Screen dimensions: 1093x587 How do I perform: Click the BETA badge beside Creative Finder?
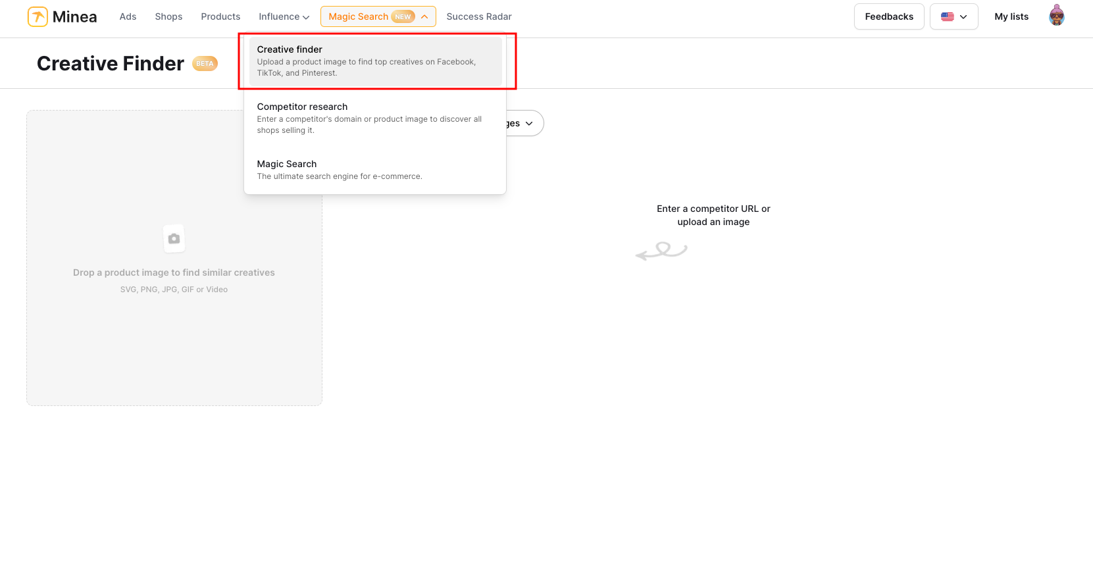(205, 64)
